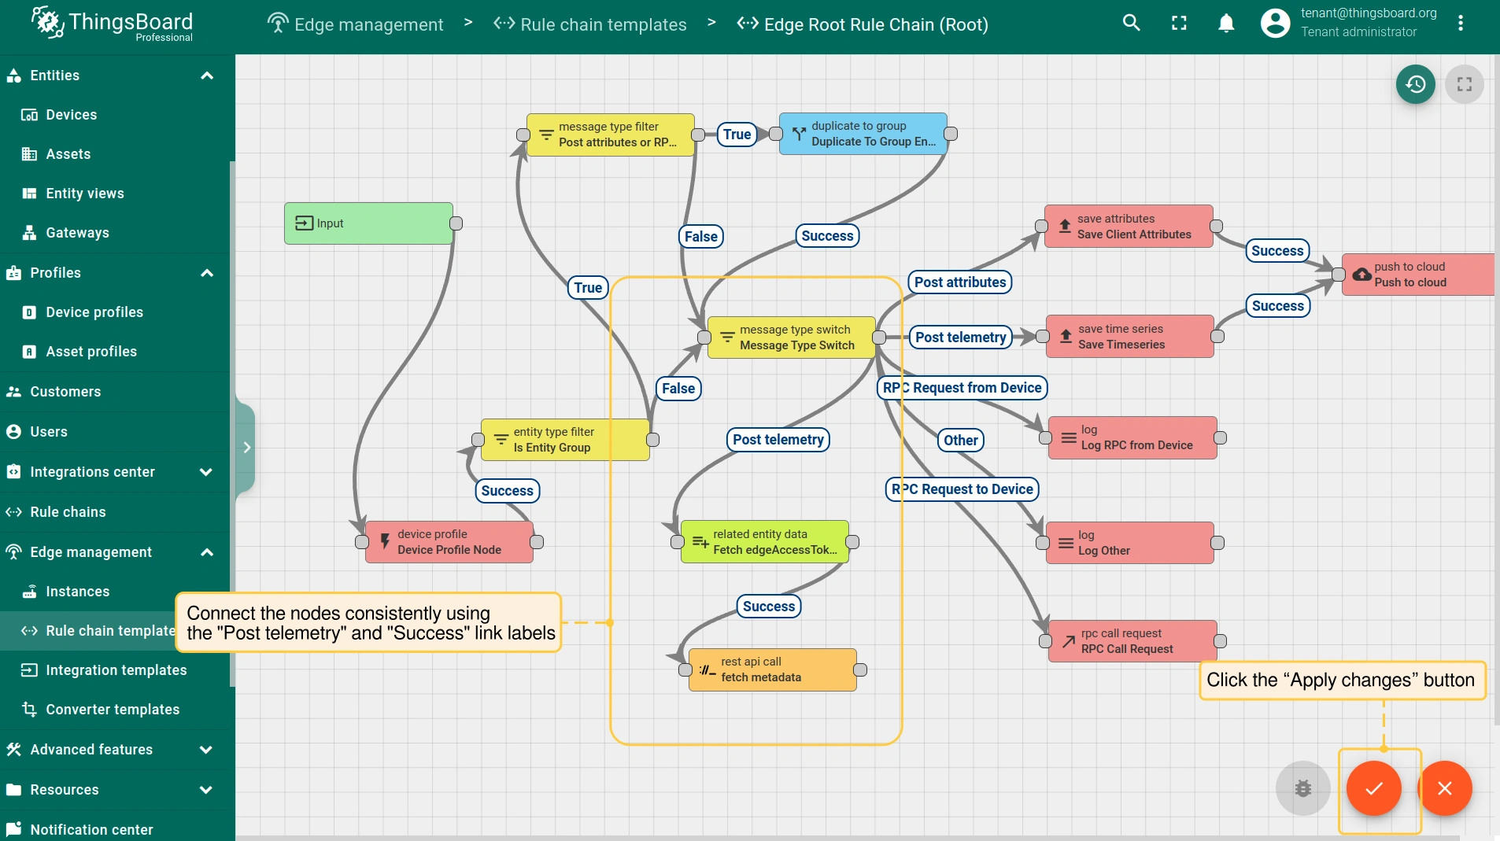1500x841 pixels.
Task: Select the Save Timeseries node
Action: tap(1129, 337)
